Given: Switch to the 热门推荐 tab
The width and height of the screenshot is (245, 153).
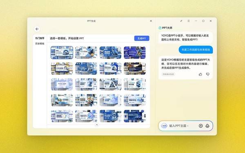Looking at the screenshot, I should coord(40,38).
